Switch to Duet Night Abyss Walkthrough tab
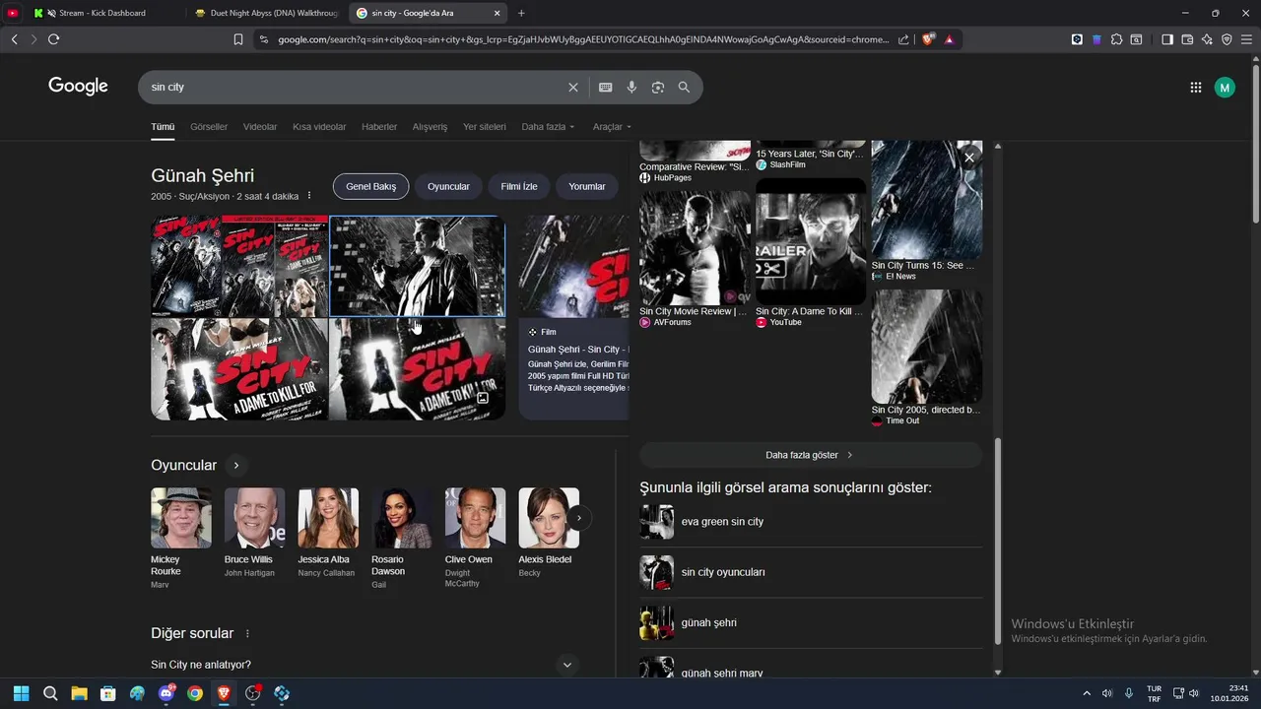Screen dimensions: 1261x709 (266, 13)
